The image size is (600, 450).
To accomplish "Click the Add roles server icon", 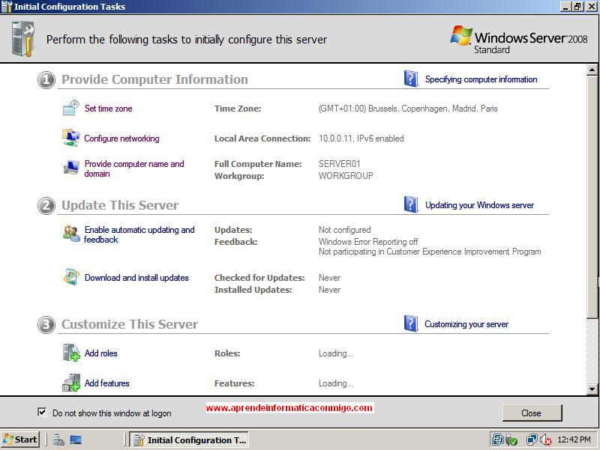I will (x=71, y=352).
